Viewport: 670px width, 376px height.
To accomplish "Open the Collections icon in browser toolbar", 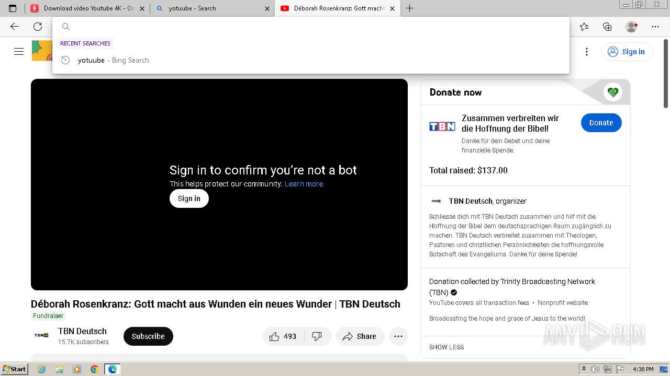I will coord(607,27).
